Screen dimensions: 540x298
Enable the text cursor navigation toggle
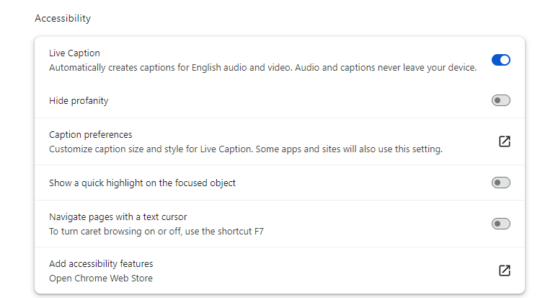(500, 224)
